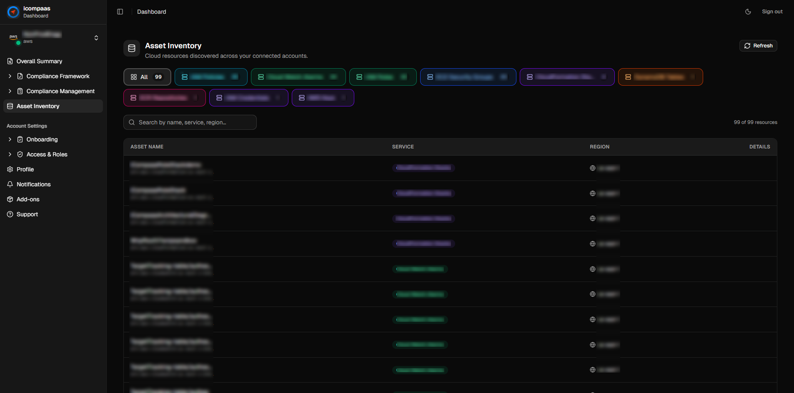The image size is (794, 393).
Task: Click the REGION column header
Action: 599,147
